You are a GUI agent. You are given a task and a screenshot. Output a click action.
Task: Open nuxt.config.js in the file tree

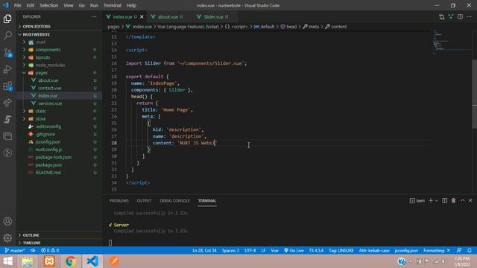(48, 150)
